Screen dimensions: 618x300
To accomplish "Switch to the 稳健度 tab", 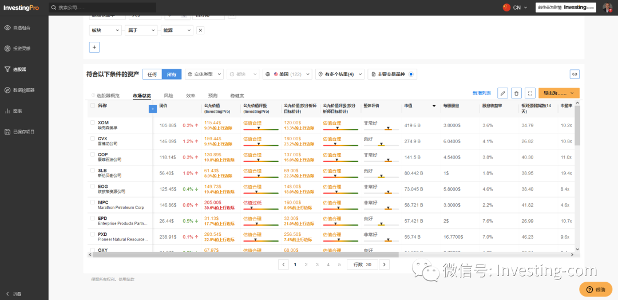I will click(237, 96).
